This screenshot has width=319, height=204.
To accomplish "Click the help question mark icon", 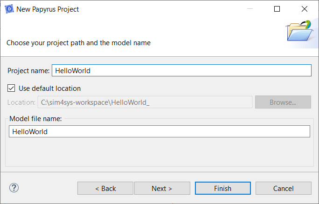I will coord(14,188).
